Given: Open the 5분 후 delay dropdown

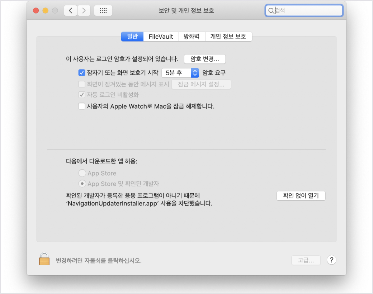Looking at the screenshot, I should click(x=180, y=73).
